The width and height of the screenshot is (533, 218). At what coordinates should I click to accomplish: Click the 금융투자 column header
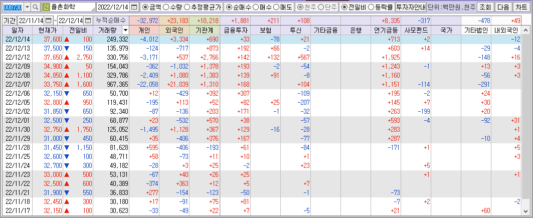pyautogui.click(x=235, y=30)
